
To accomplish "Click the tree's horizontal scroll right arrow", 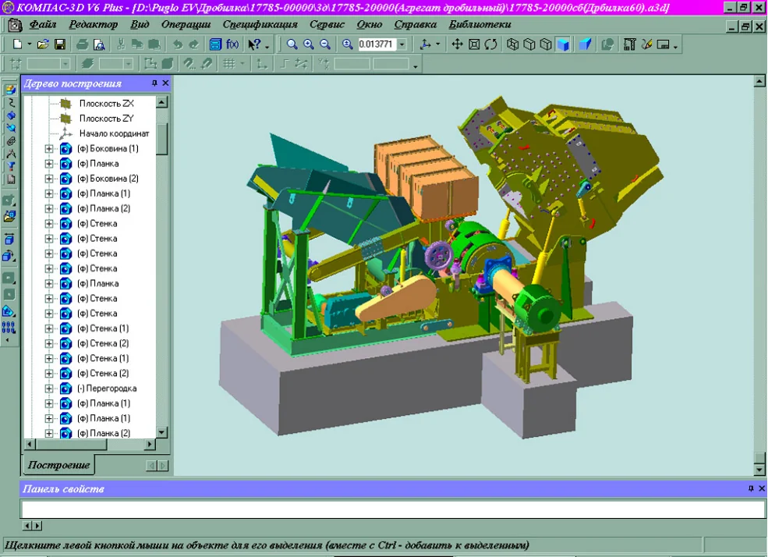I will pyautogui.click(x=150, y=445).
